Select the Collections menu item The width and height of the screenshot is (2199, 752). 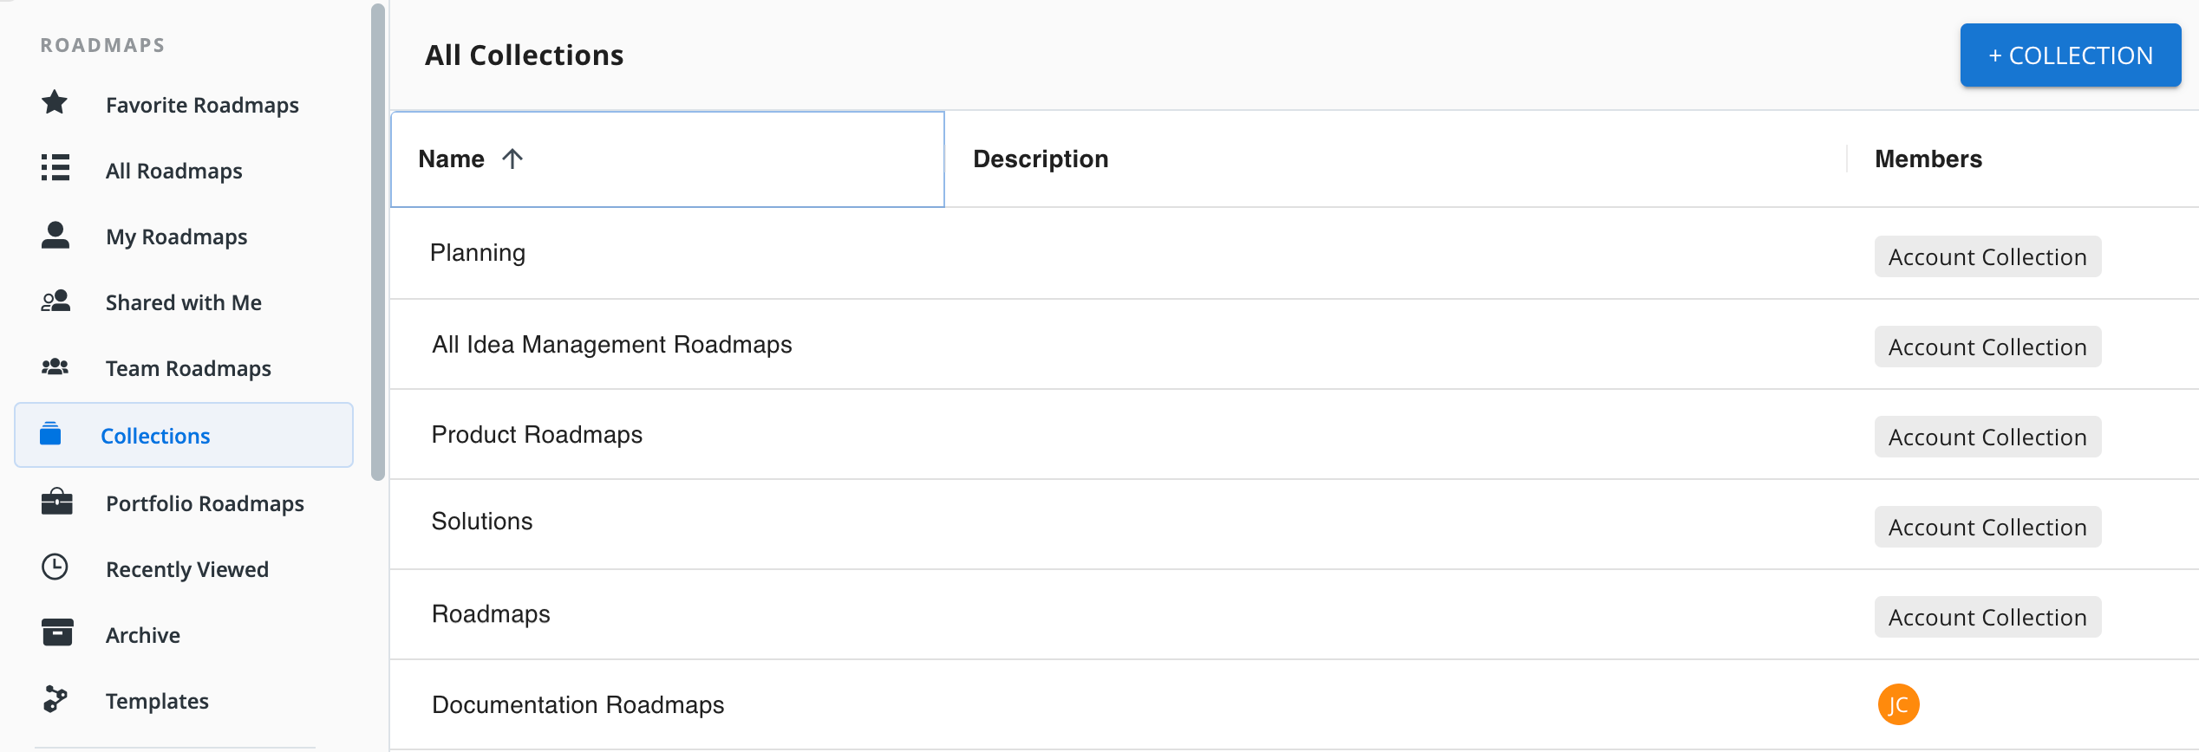click(155, 436)
